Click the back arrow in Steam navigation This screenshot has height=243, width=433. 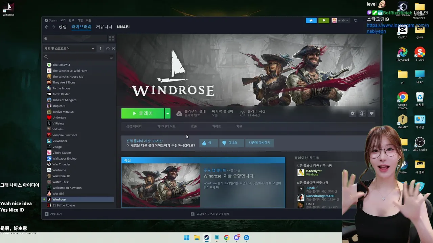pos(46,27)
